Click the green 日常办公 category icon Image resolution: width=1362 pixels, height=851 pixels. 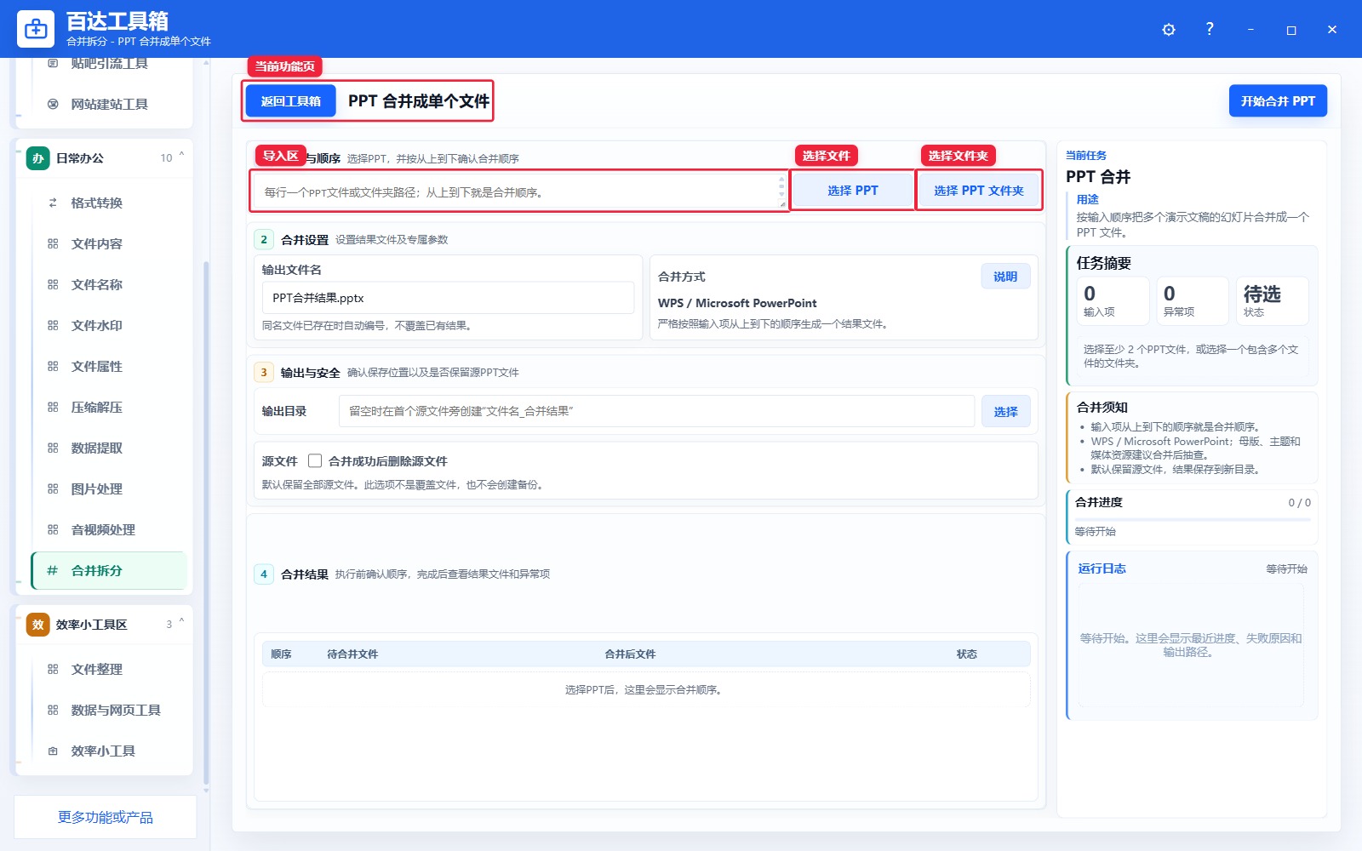38,158
